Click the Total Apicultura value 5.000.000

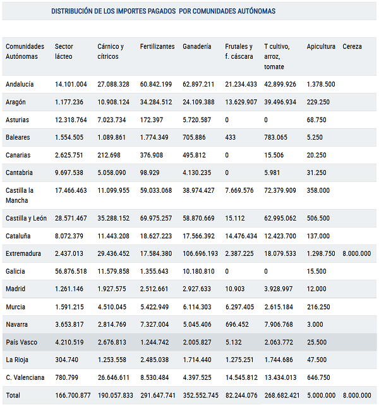tap(323, 395)
